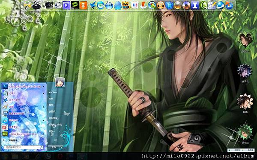The image size is (257, 160).
Task: Click the user avatar picture atop start menu
Action: pos(60,82)
